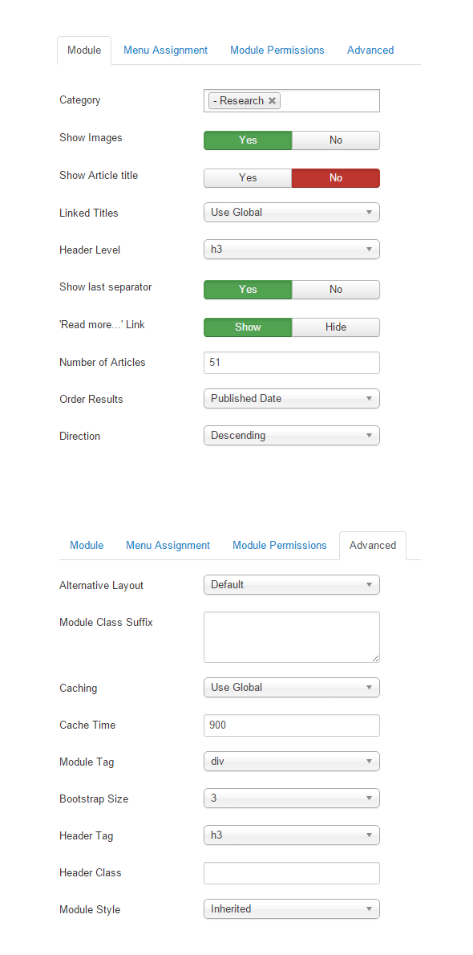
Task: Focus the Module Class Suffix textarea
Action: (x=292, y=637)
